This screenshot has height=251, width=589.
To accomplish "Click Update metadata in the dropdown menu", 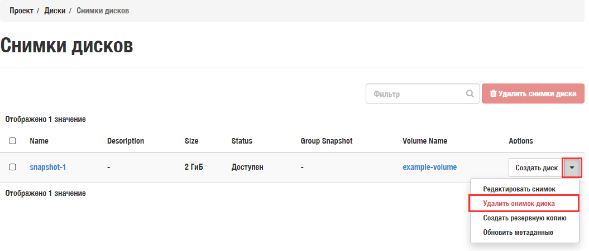I will 518,232.
